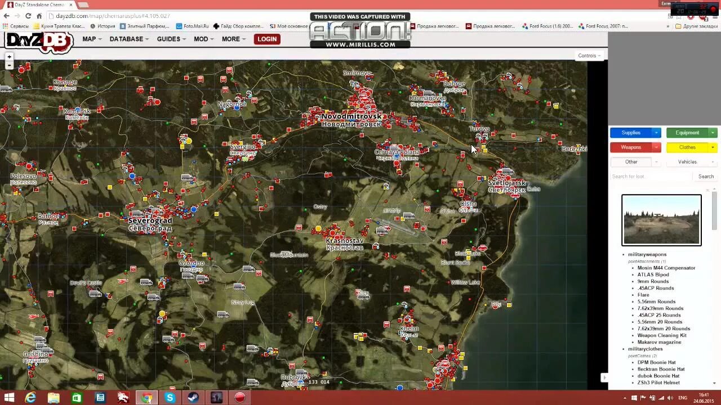Expand the Supplies dropdown arrow
The height and width of the screenshot is (405, 721).
[x=656, y=133]
